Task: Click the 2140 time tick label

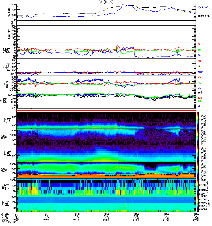Action: (x=166, y=220)
